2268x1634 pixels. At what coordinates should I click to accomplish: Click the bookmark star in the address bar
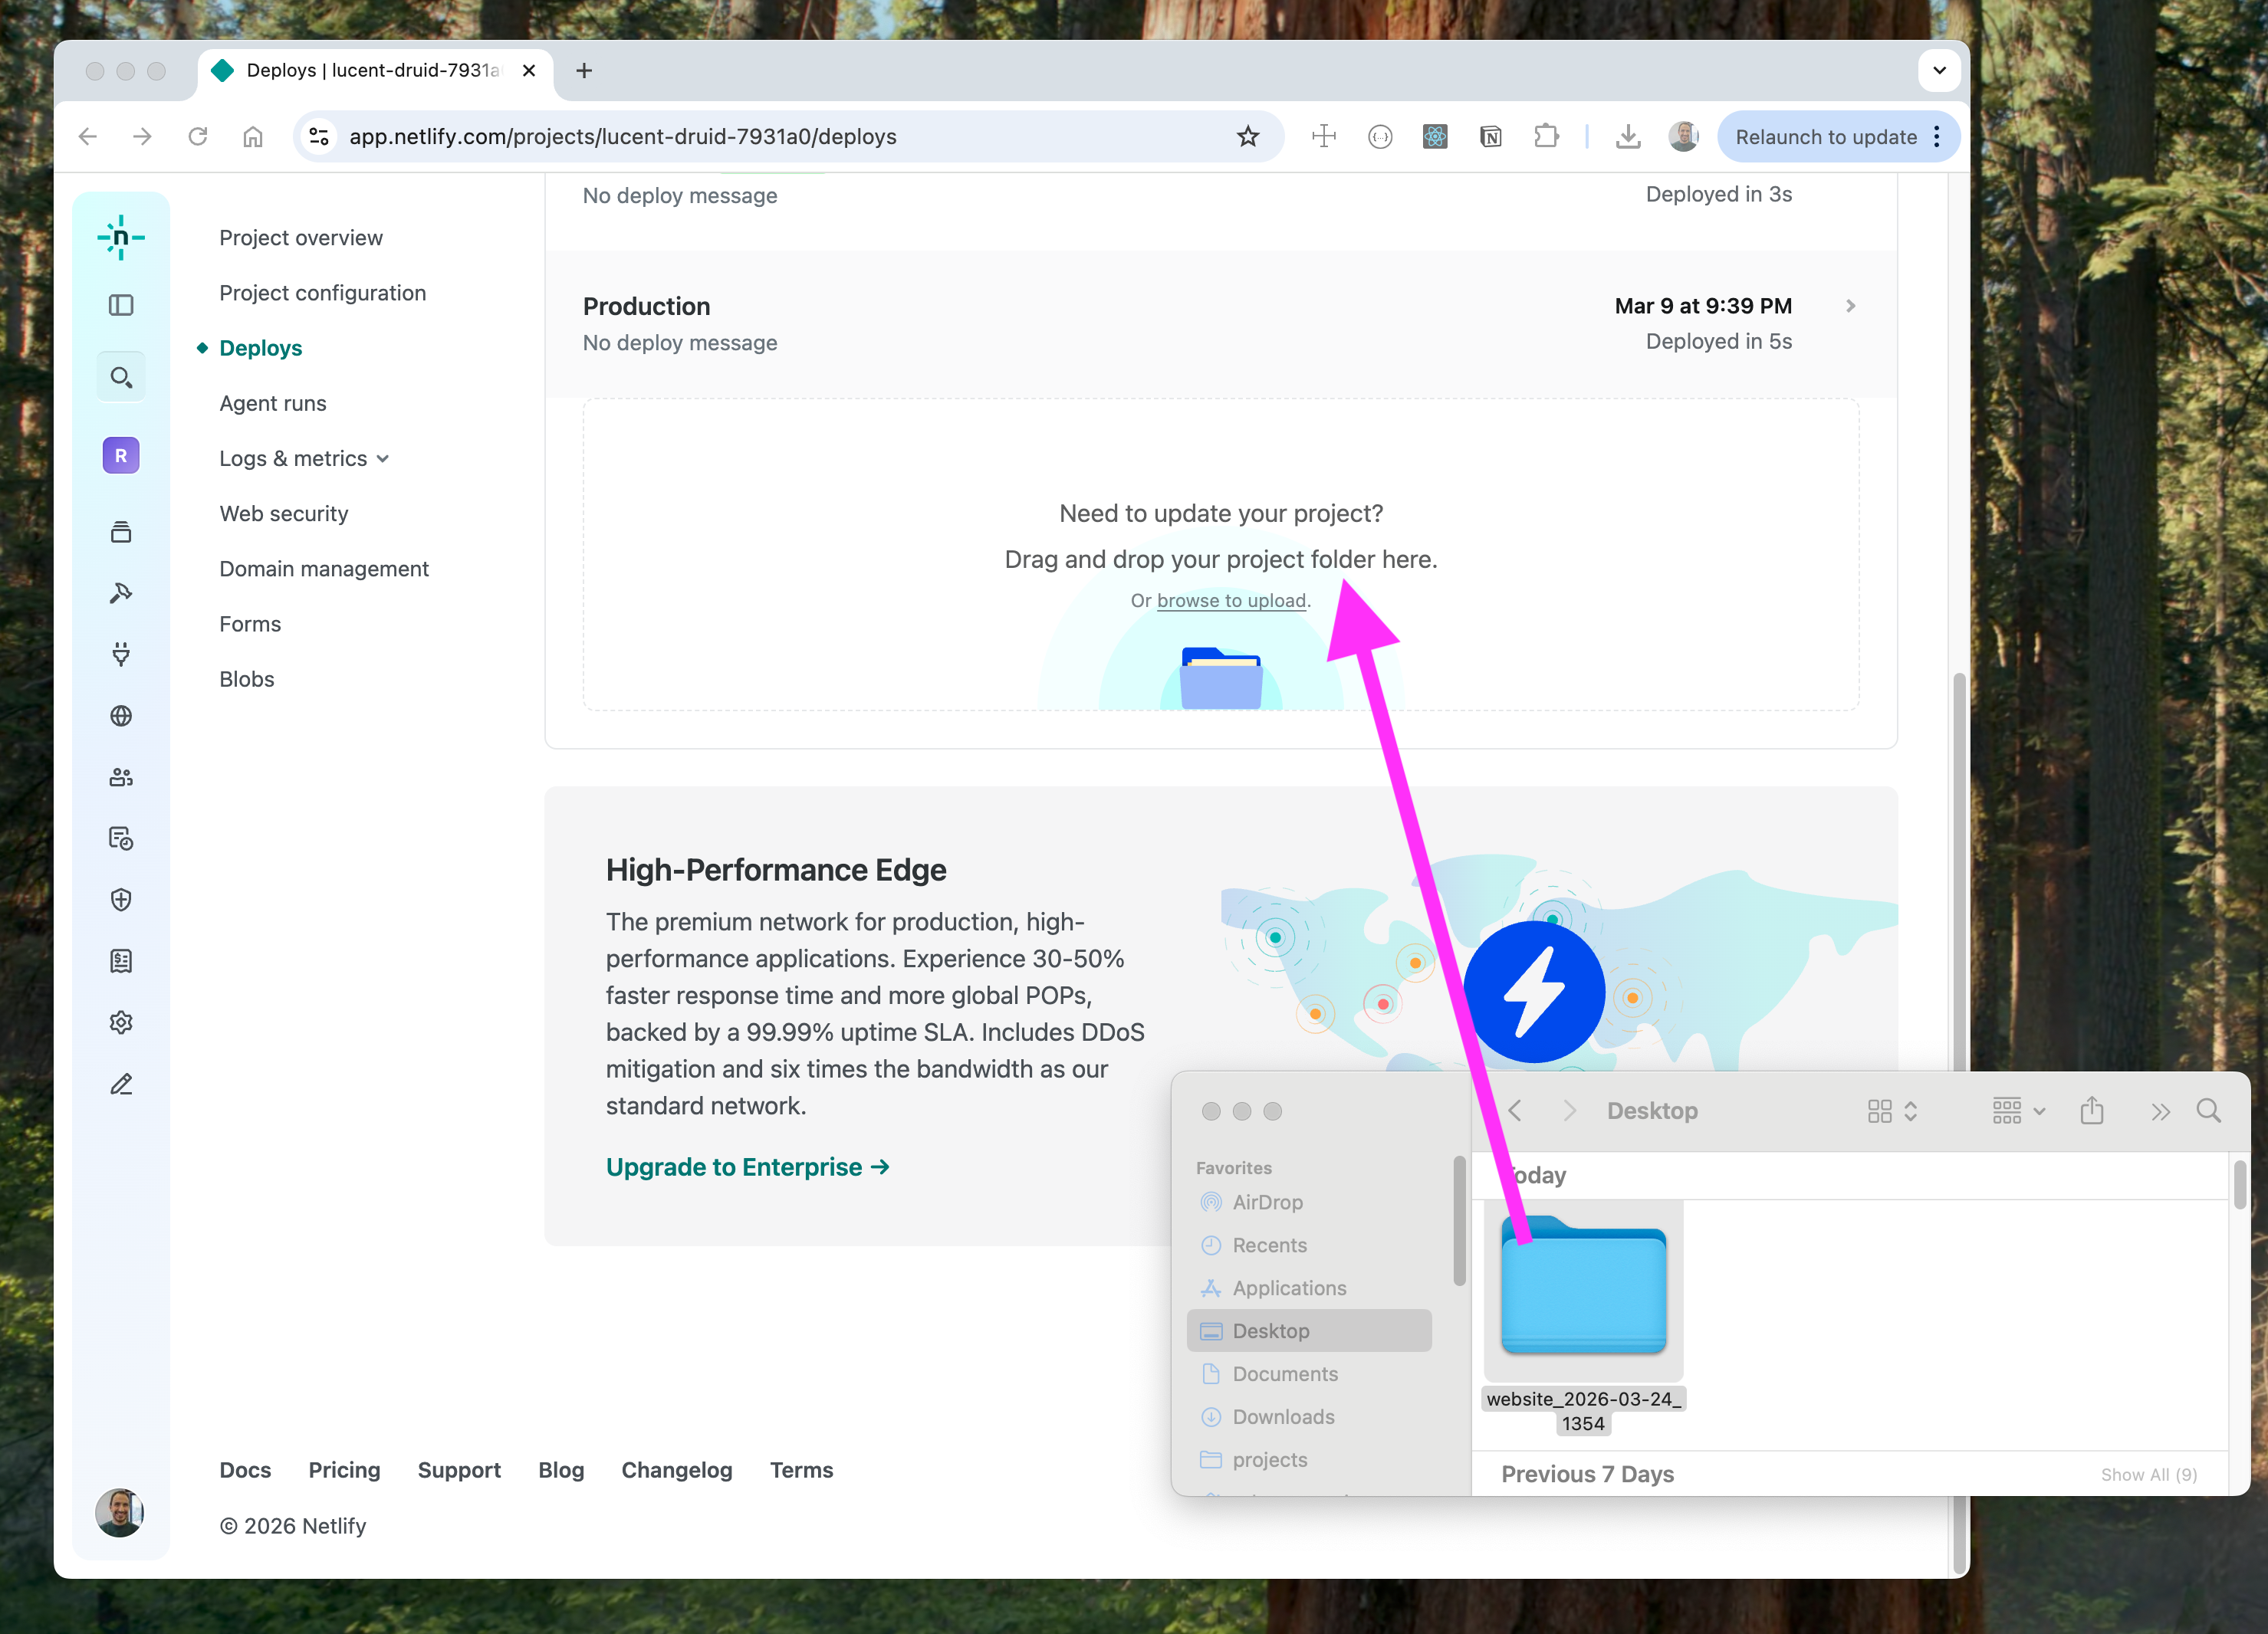pyautogui.click(x=1247, y=137)
